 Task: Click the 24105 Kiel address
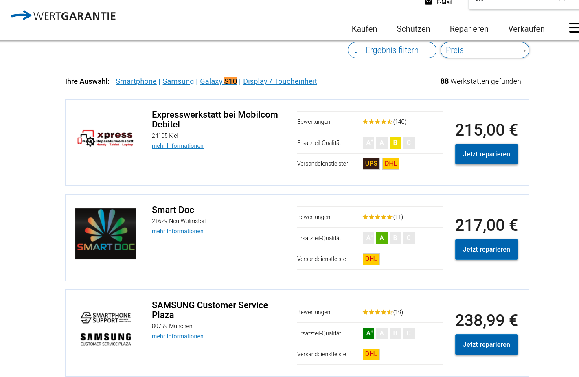point(165,136)
